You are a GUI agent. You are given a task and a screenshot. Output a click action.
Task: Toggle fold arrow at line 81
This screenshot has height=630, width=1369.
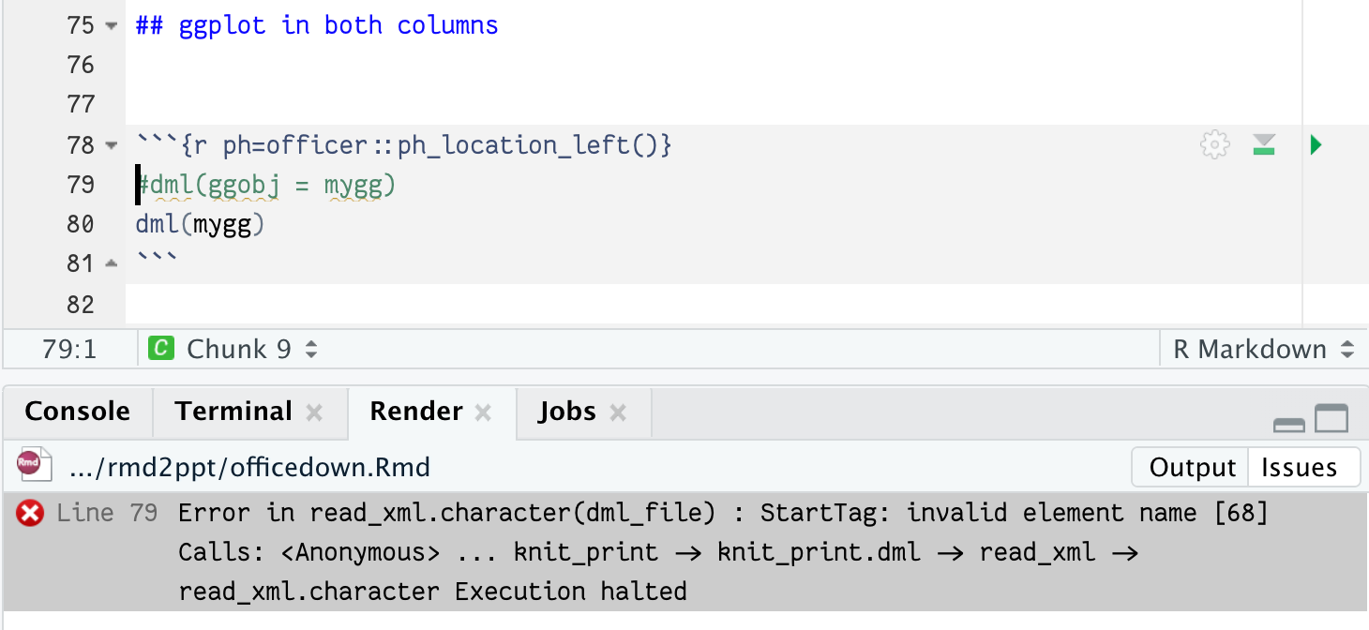point(113,264)
